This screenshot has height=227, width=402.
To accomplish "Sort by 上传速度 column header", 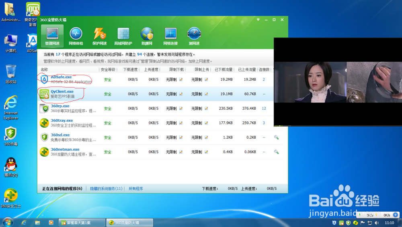I will click(151, 70).
